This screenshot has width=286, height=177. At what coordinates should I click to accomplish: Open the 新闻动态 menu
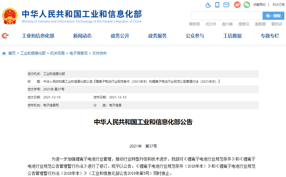[82, 36]
